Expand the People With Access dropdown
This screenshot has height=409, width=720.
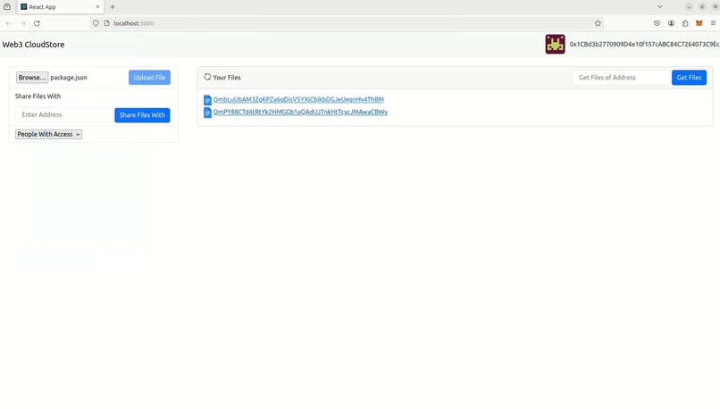[48, 135]
